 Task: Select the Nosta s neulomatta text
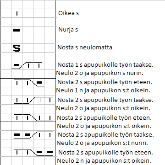click(x=85, y=48)
